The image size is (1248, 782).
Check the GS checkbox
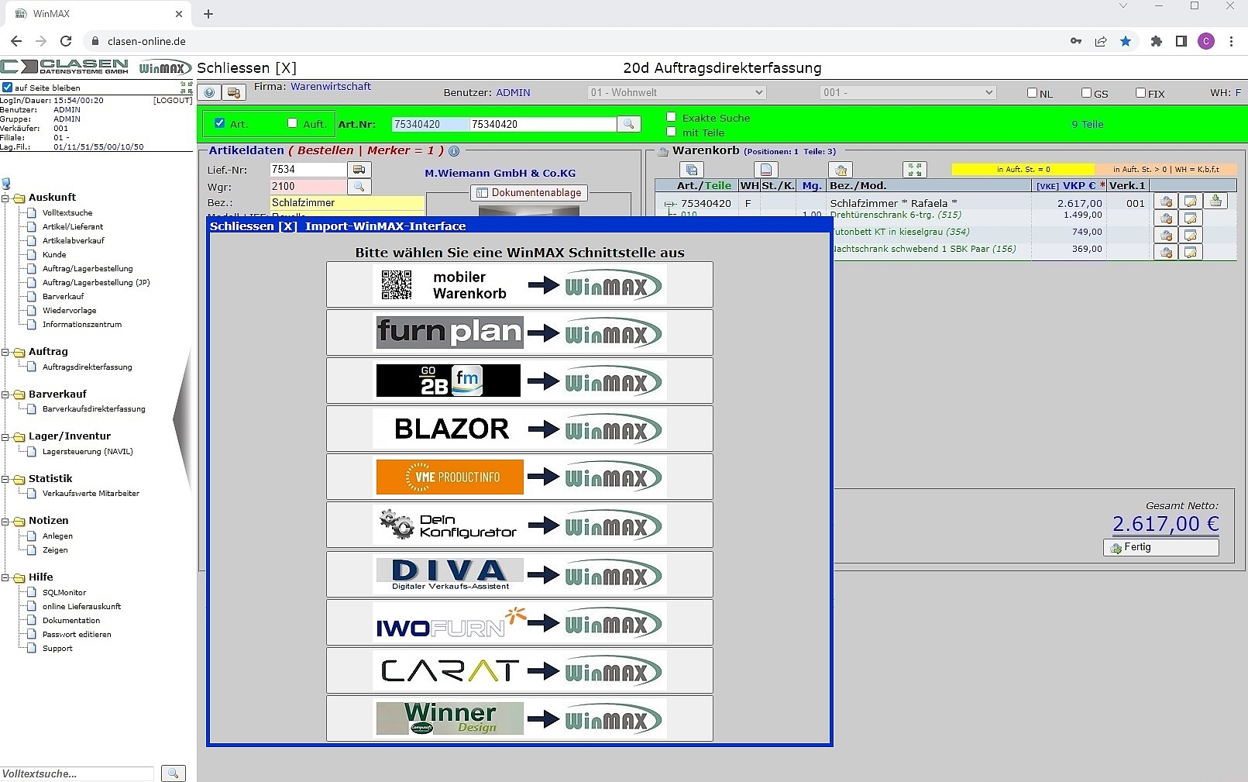click(x=1086, y=93)
